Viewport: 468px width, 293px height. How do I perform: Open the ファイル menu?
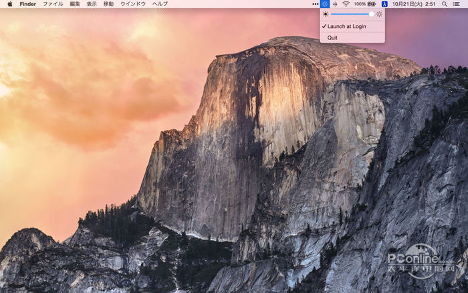[53, 4]
